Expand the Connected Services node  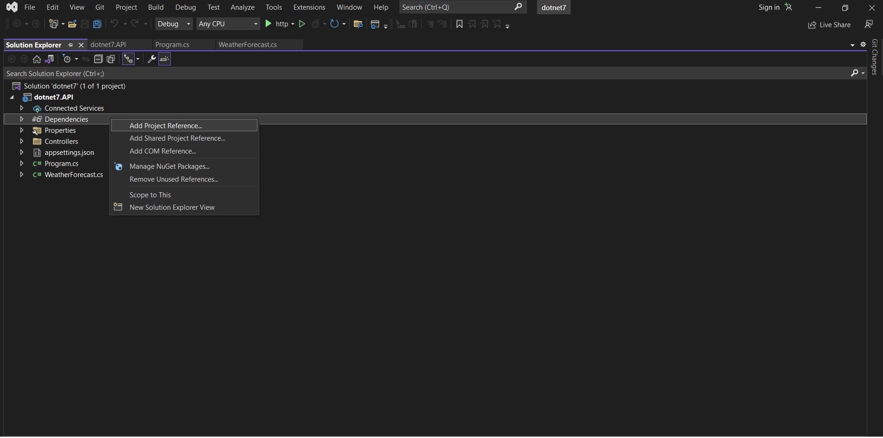click(x=22, y=108)
